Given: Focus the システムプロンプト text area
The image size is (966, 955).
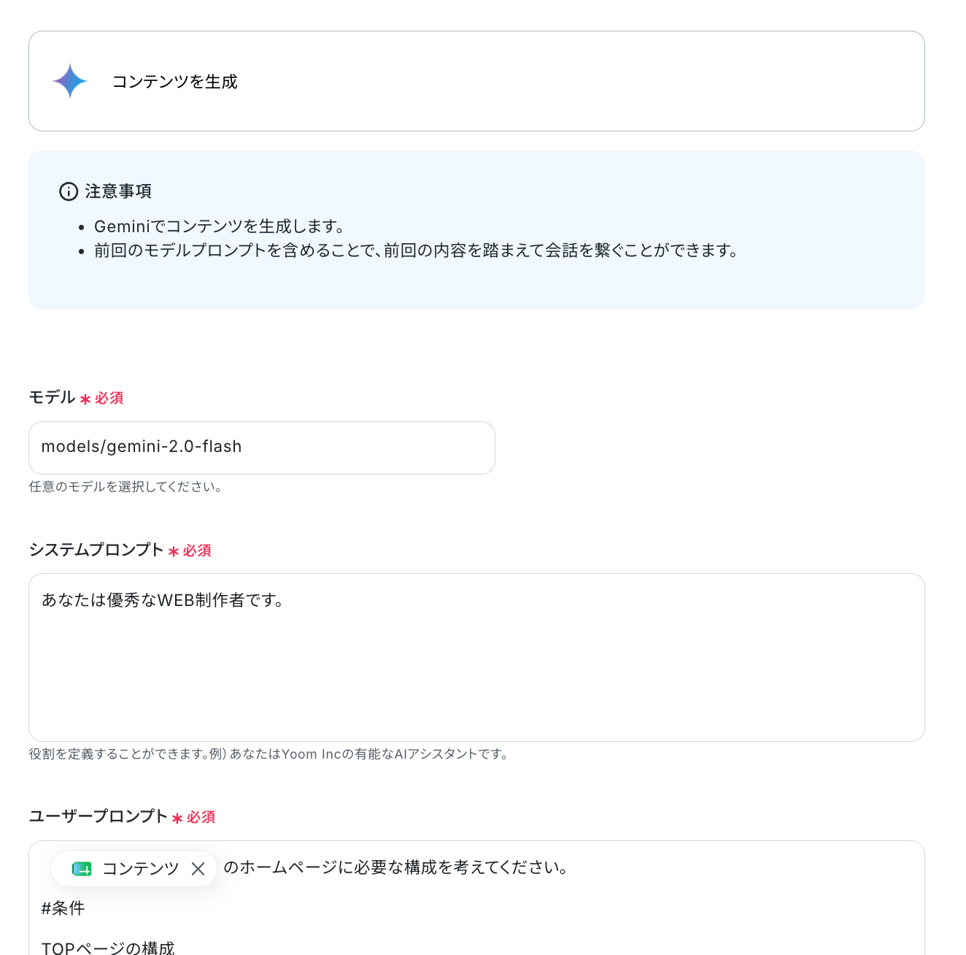Looking at the screenshot, I should pos(476,657).
